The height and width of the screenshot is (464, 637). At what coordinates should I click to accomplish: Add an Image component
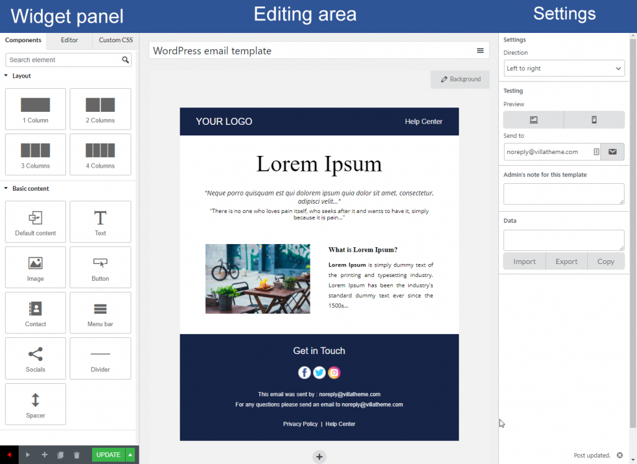[35, 267]
